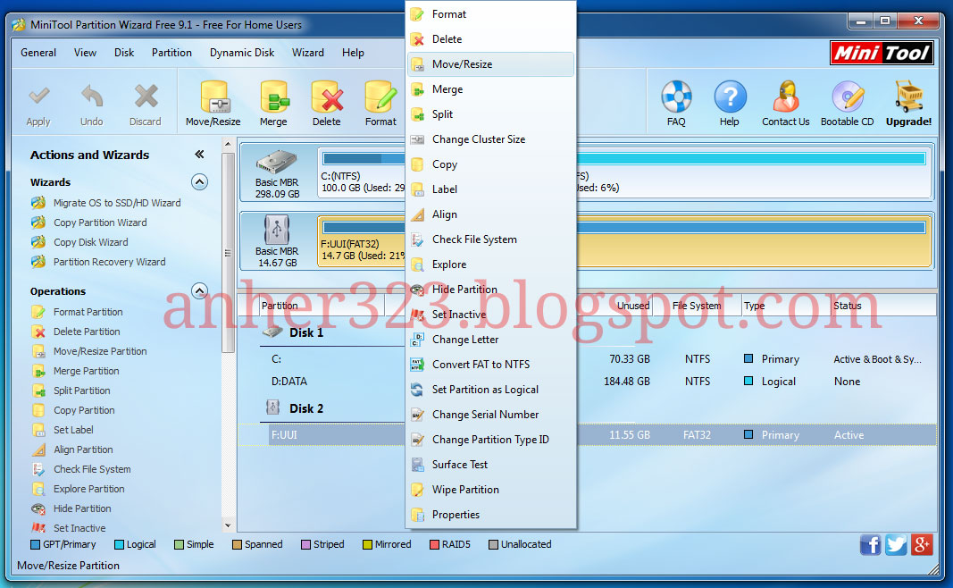
Task: Open the Twitter bird icon
Action: click(x=896, y=545)
